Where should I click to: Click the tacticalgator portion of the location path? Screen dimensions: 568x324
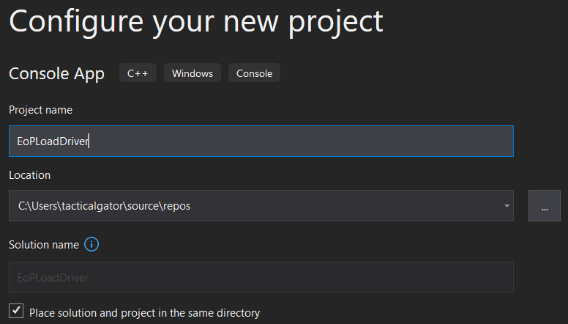click(92, 206)
